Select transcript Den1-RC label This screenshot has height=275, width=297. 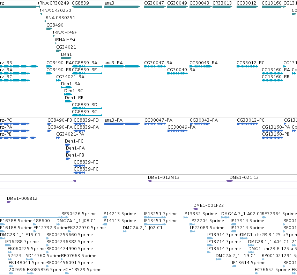coord(74,91)
